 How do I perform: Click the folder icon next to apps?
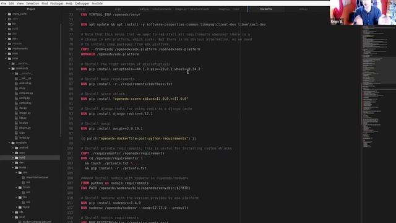(17, 153)
